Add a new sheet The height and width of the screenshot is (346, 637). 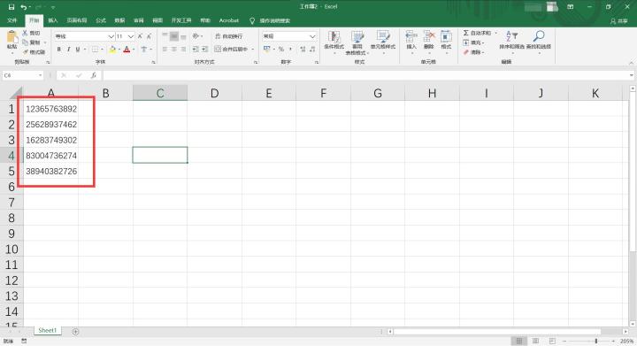click(x=75, y=331)
